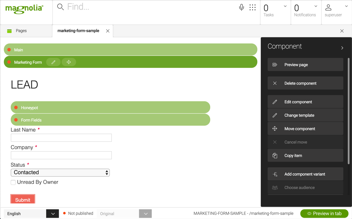Choose Preview page action
The height and width of the screenshot is (219, 352).
tap(305, 65)
